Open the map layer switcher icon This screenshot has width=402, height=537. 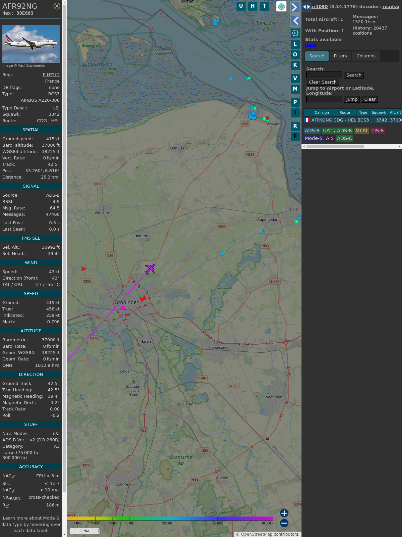pos(281,6)
